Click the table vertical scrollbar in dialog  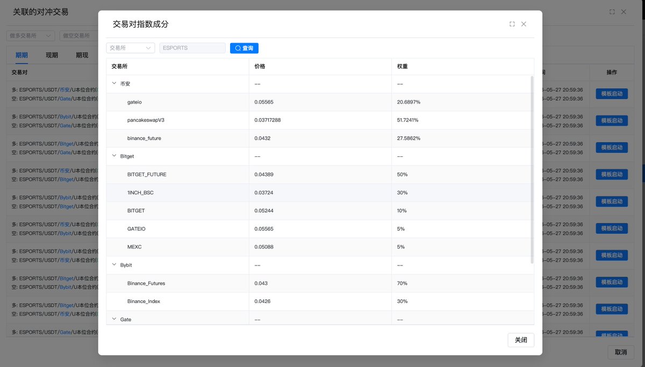532,169
